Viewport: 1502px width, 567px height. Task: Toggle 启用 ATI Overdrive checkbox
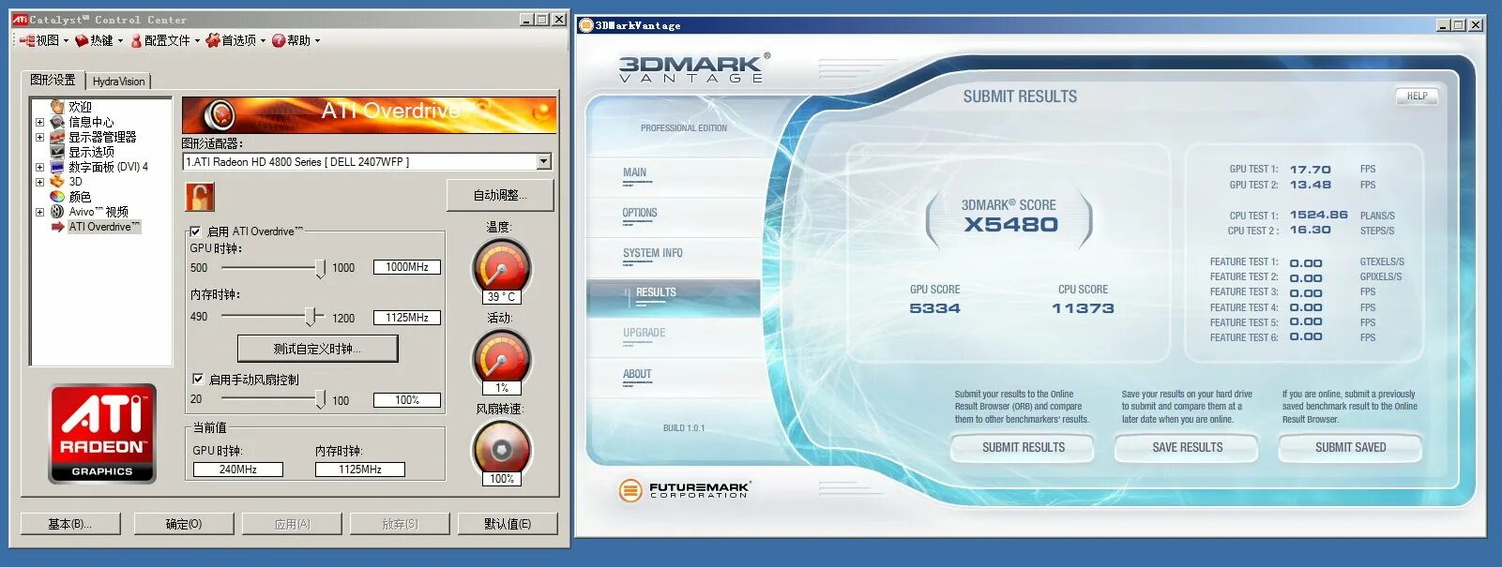coord(195,231)
